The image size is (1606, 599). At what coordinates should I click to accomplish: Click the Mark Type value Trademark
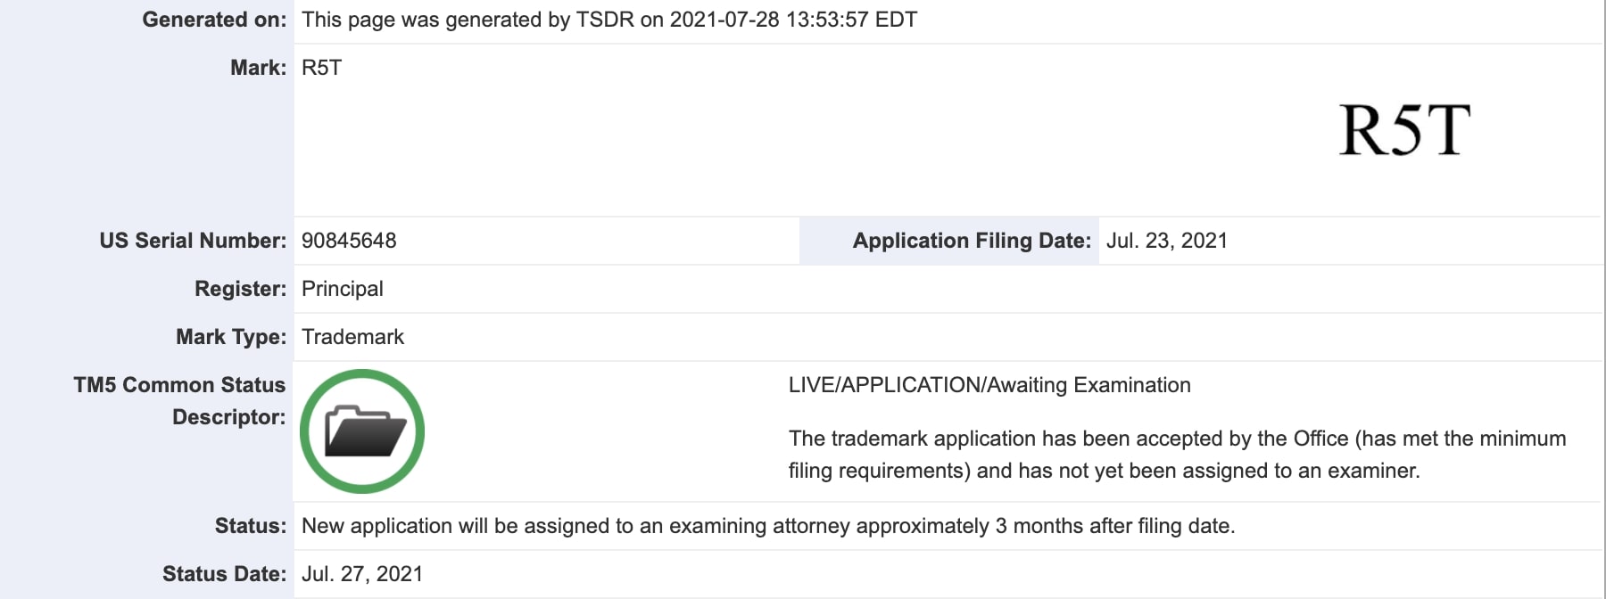click(x=352, y=337)
